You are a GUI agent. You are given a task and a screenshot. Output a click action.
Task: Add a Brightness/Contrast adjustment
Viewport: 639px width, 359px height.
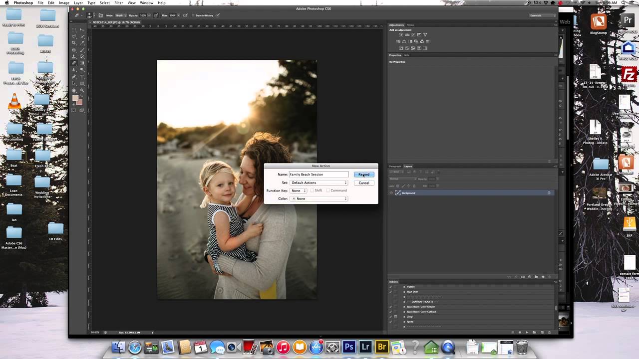[x=401, y=34]
